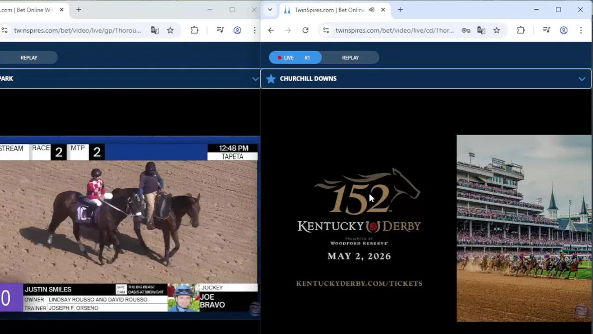593x334 pixels.
Task: Switch to REPLAY in the left window
Action: pyautogui.click(x=29, y=58)
